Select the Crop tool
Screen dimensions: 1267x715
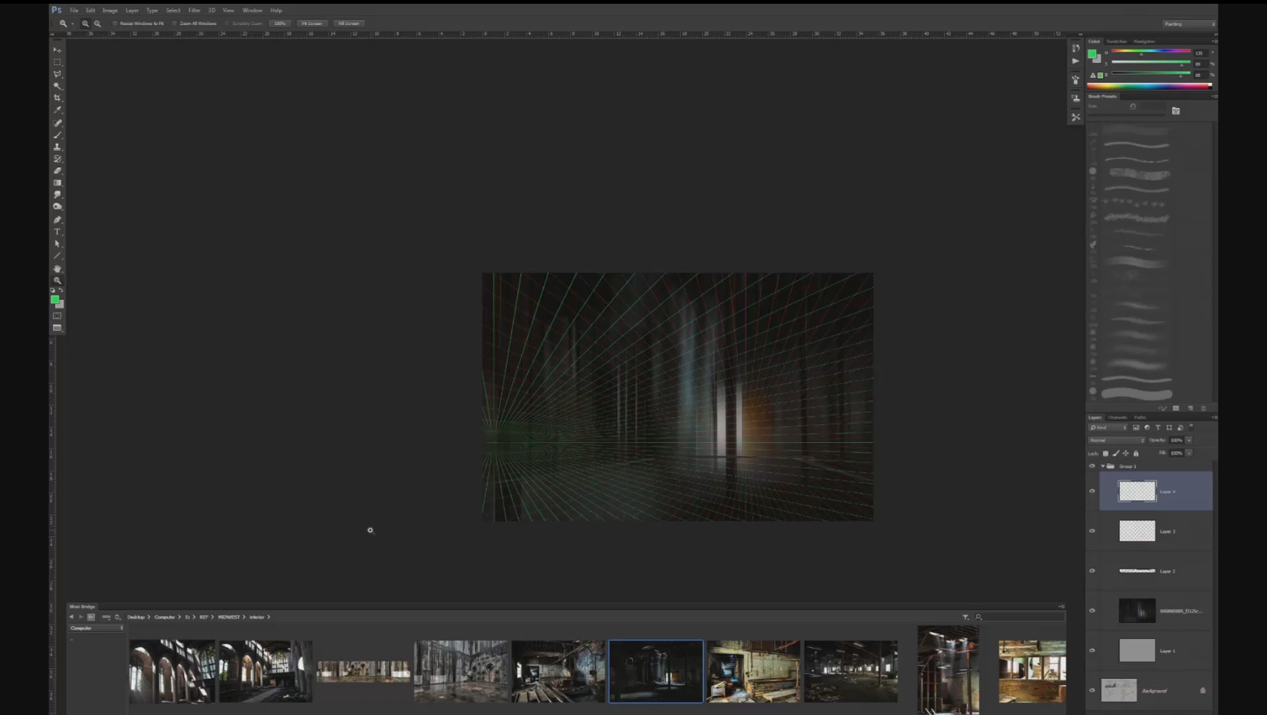tap(57, 98)
